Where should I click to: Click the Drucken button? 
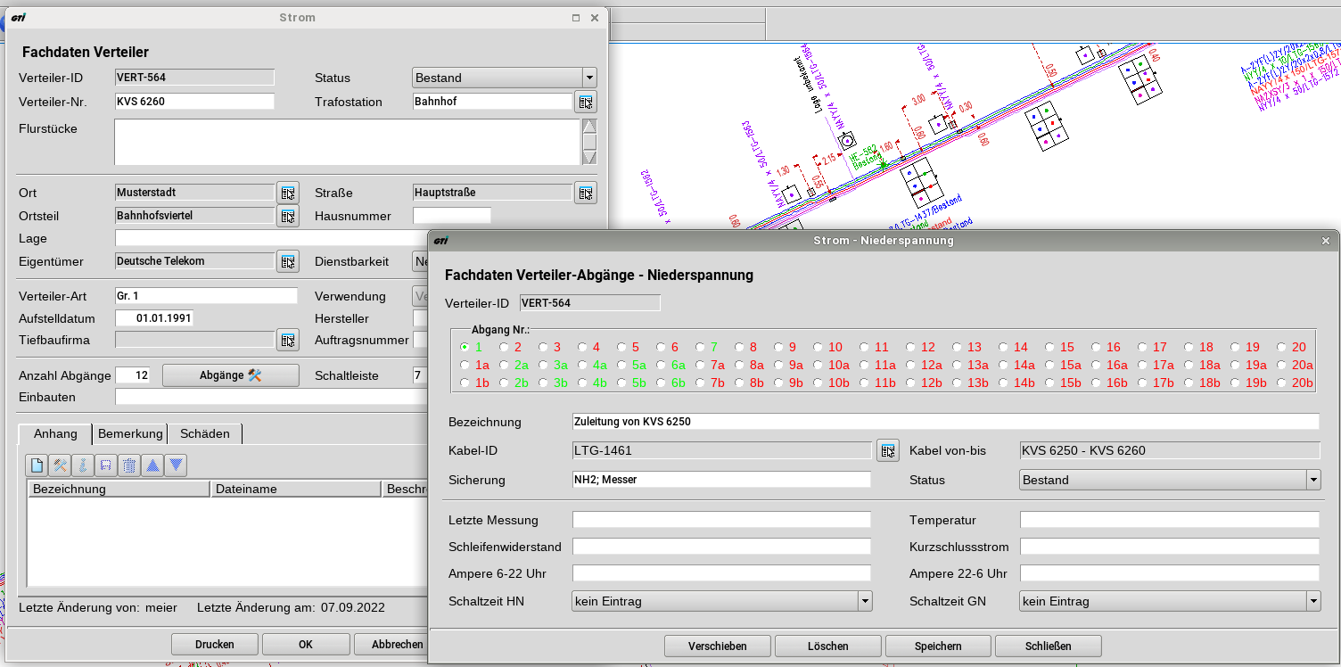click(x=215, y=644)
